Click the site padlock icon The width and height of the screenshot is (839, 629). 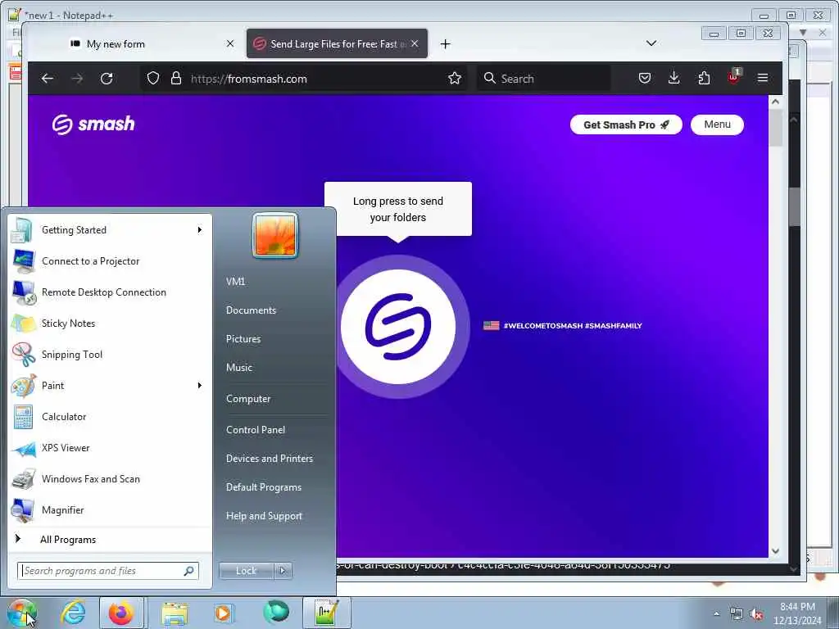pos(176,79)
